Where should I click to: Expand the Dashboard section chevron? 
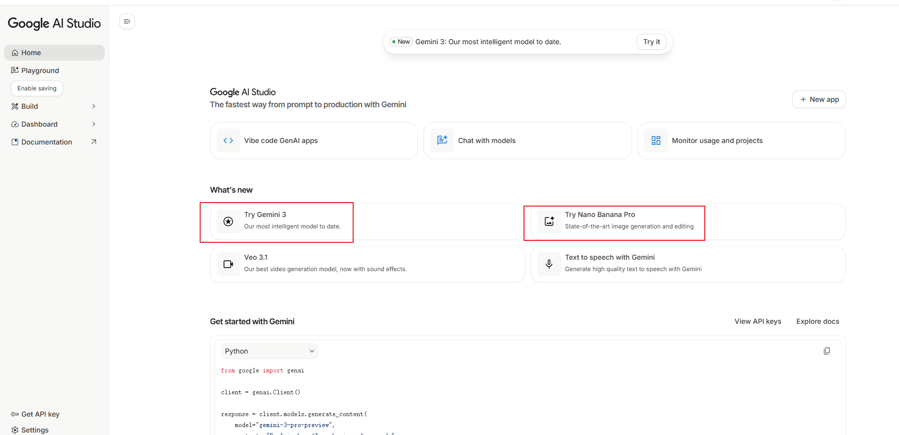coord(93,124)
